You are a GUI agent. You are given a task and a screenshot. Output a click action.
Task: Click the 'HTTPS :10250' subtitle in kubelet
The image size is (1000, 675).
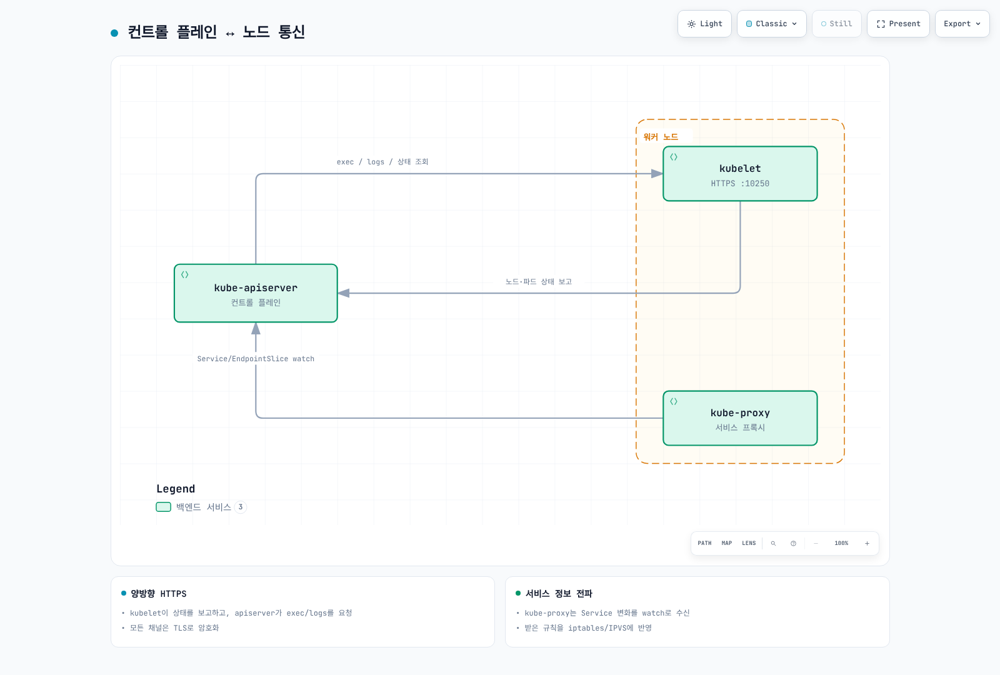[x=740, y=184]
